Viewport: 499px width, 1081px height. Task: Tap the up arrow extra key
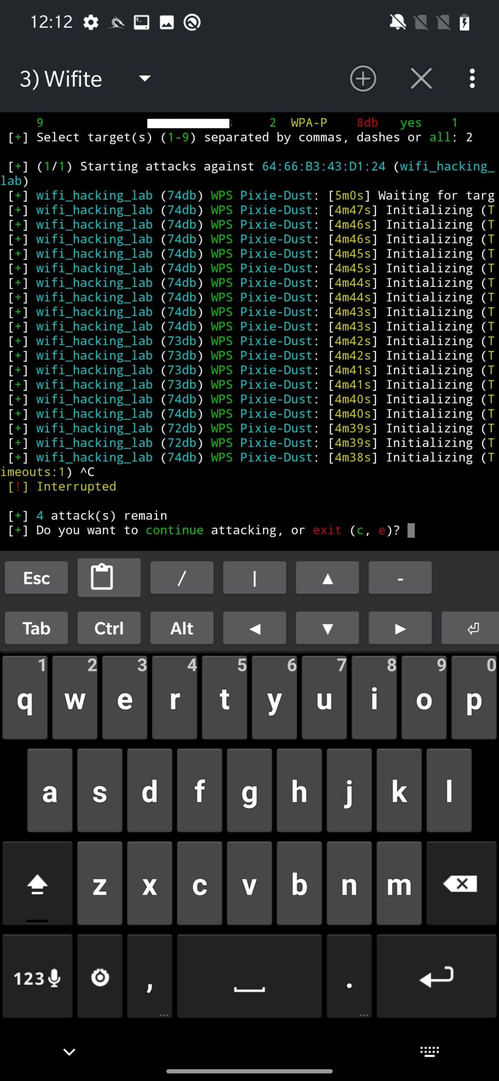point(328,578)
